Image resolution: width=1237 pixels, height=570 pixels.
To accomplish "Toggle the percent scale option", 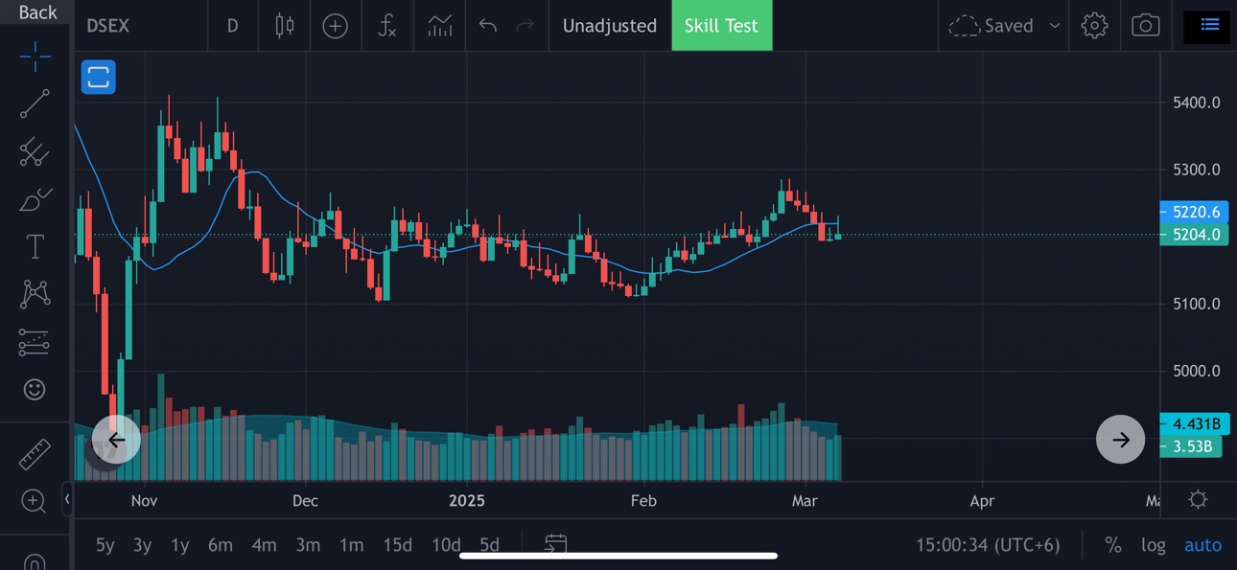I will coord(1112,545).
